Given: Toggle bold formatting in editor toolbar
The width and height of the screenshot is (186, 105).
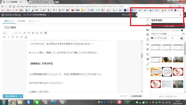Looking at the screenshot, I should [4, 37].
